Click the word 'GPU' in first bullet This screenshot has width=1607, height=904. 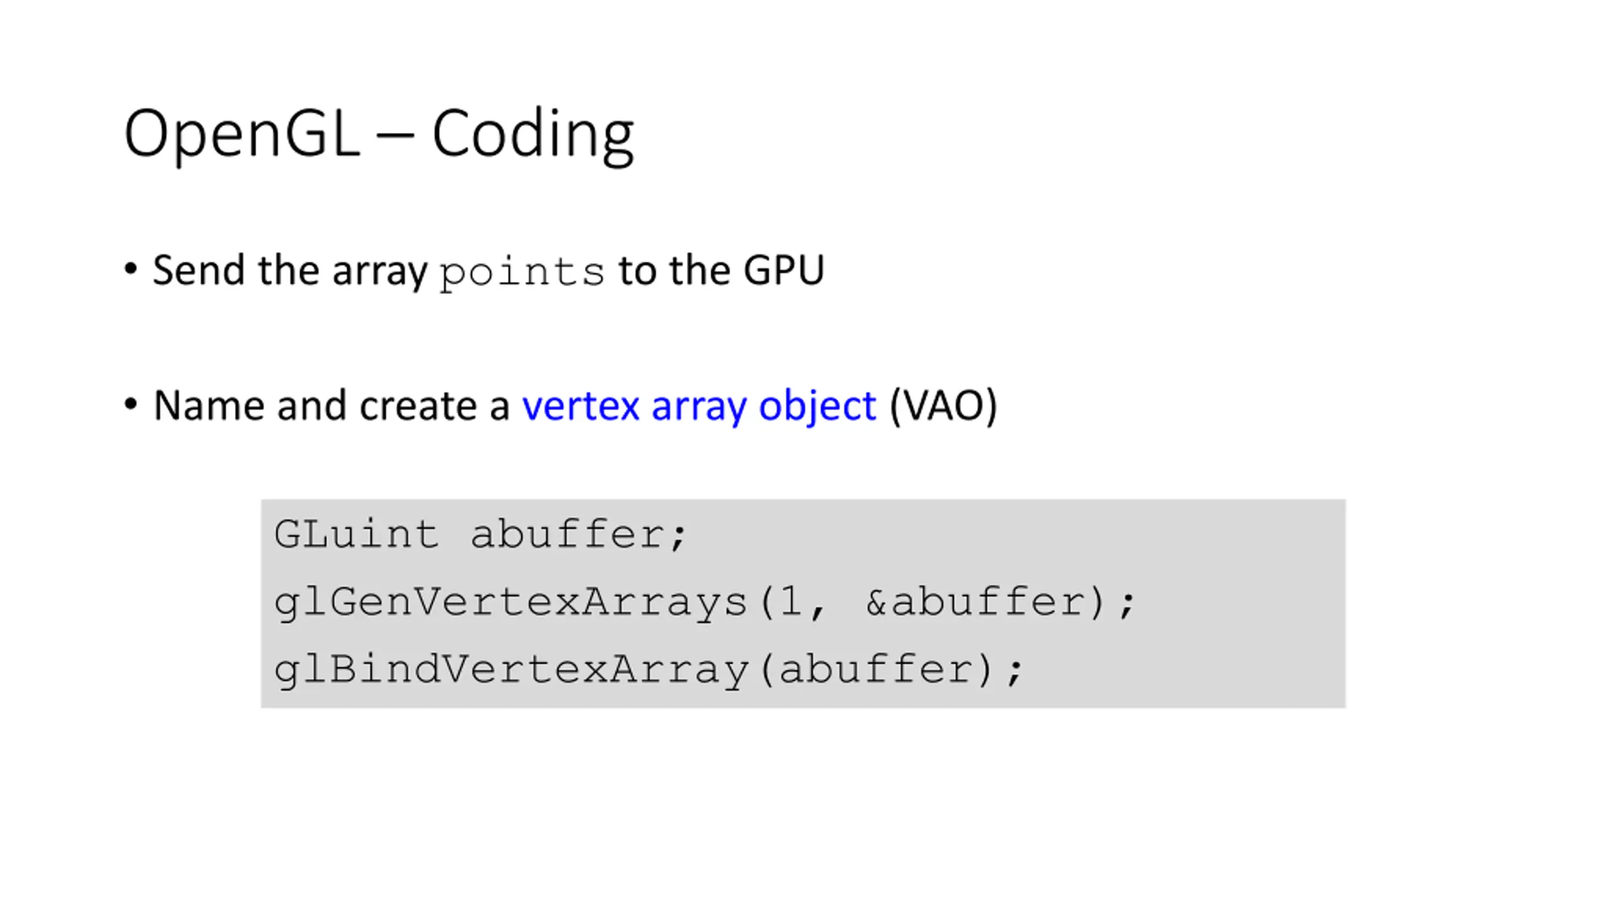click(783, 271)
